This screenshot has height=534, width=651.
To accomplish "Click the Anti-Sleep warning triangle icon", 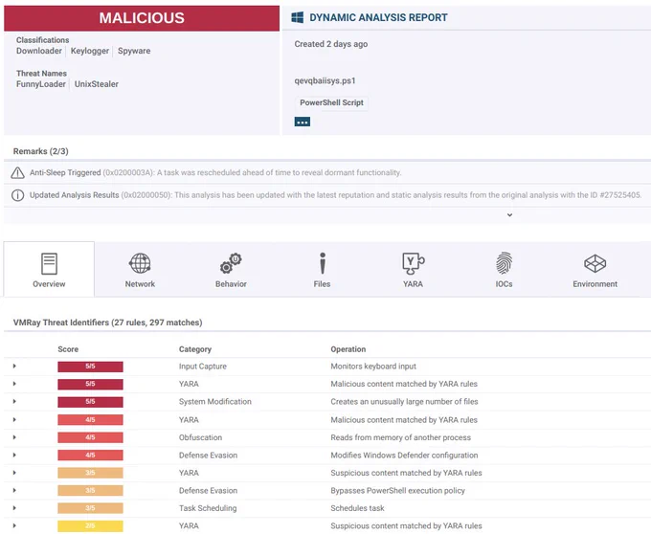I will (x=17, y=172).
